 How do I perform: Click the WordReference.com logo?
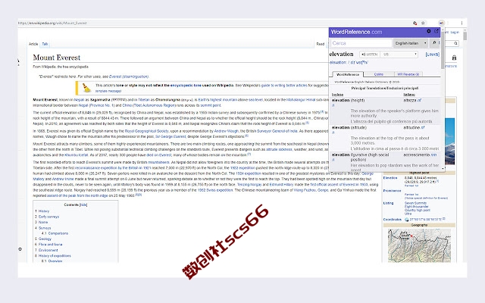pyautogui.click(x=356, y=32)
